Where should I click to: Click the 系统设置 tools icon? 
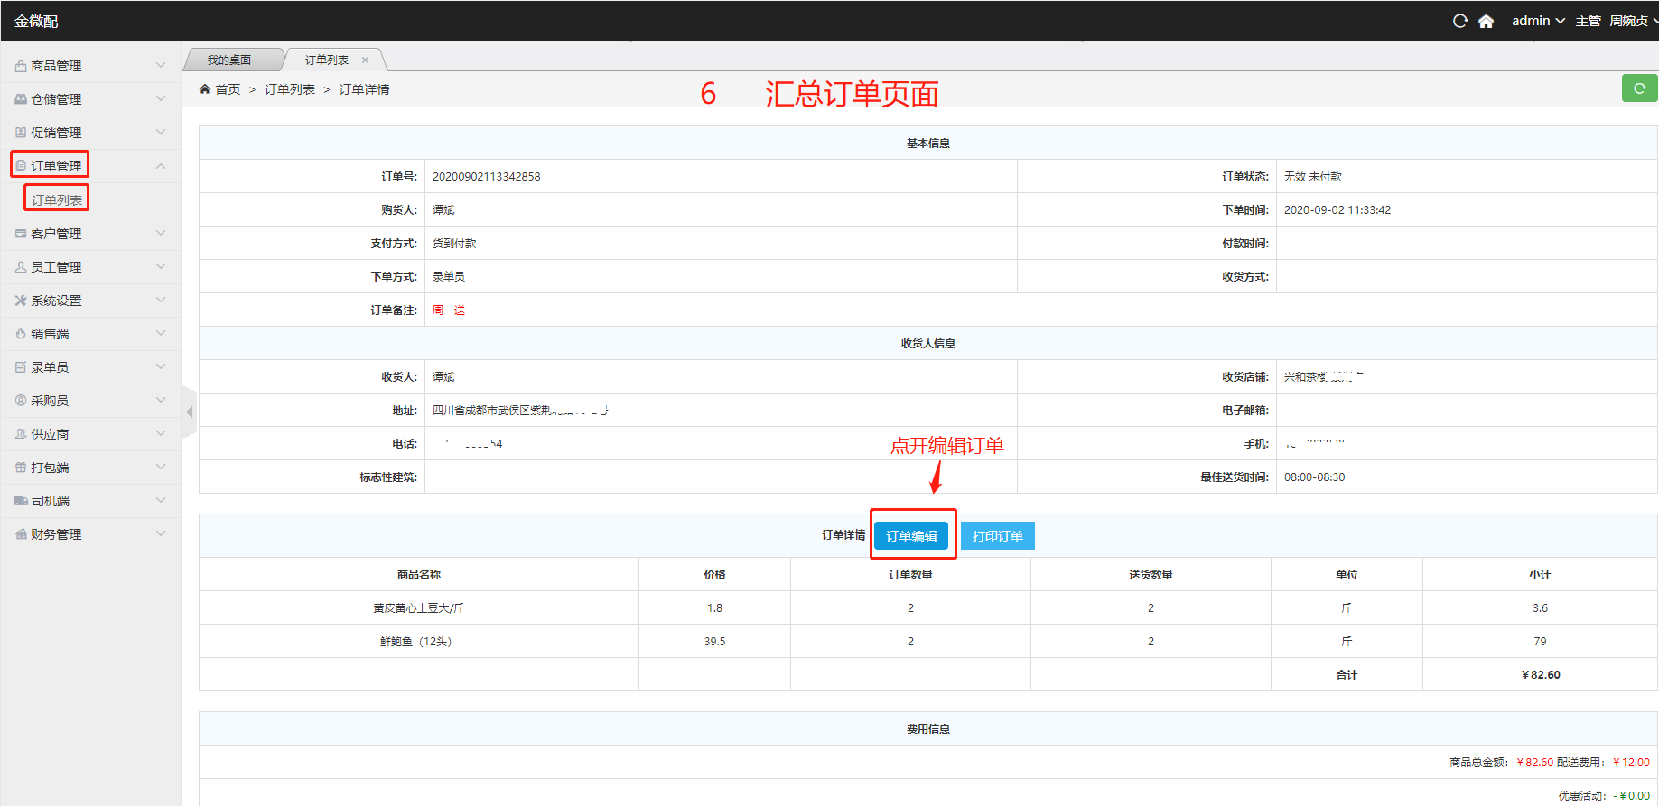point(21,301)
